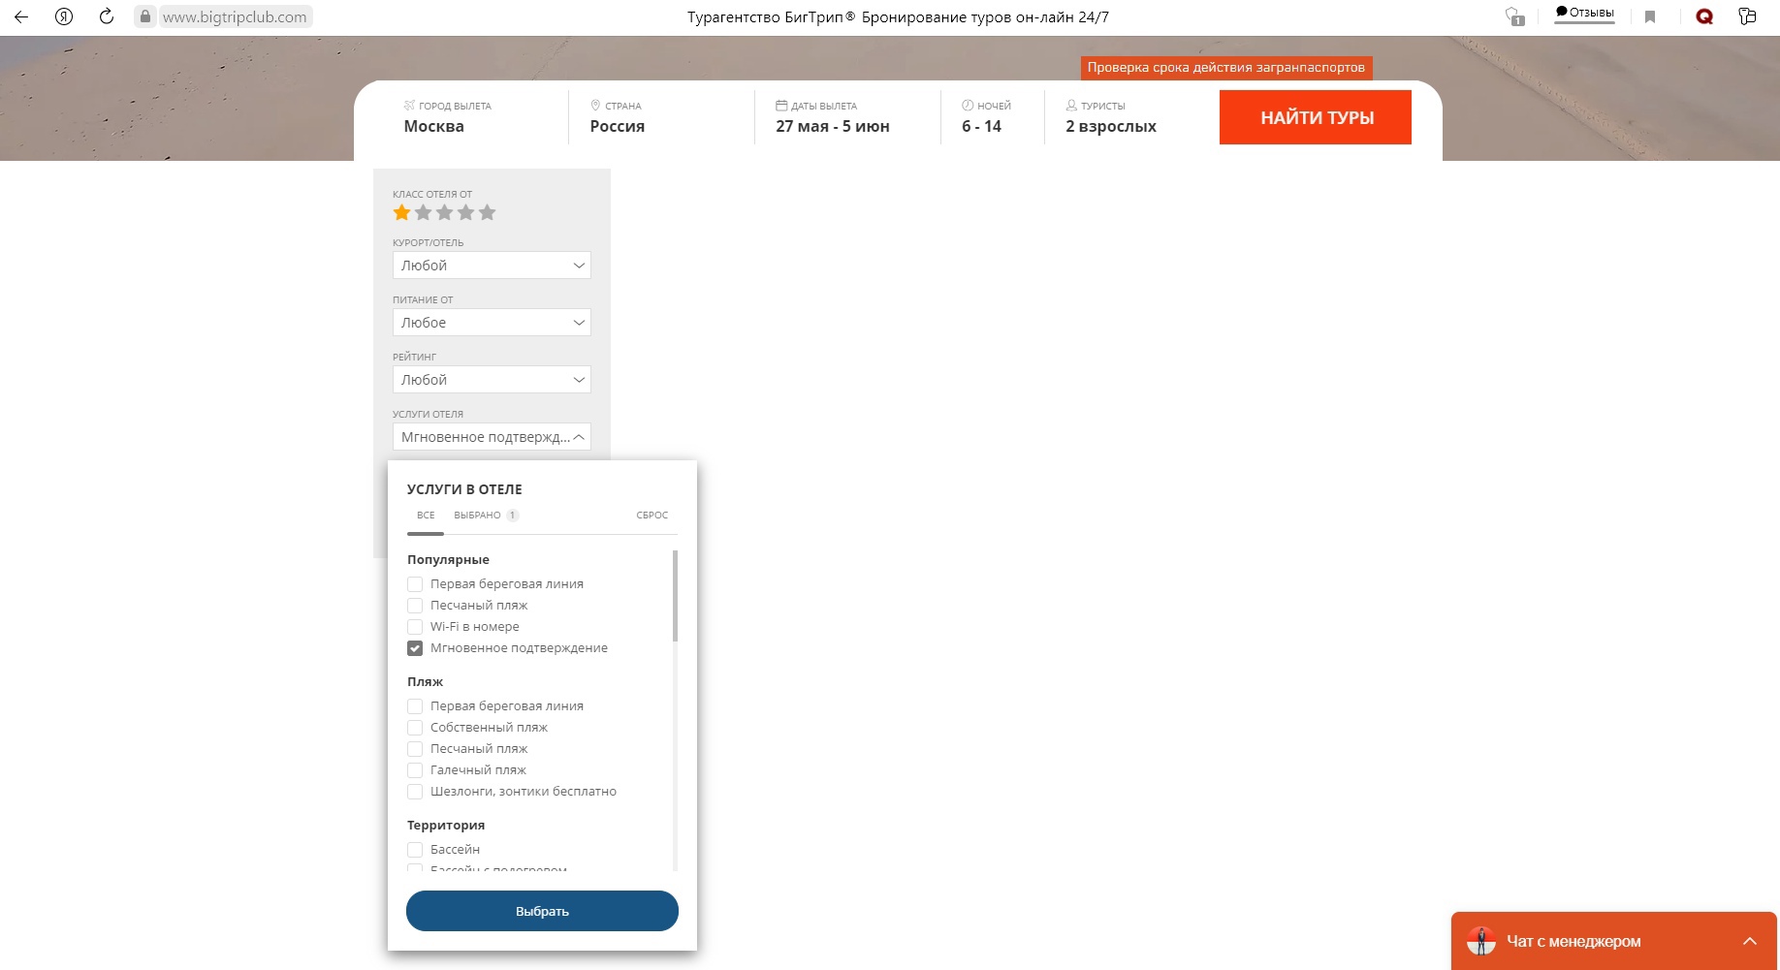Expand the Курорт/Отель dropdown

(x=492, y=266)
